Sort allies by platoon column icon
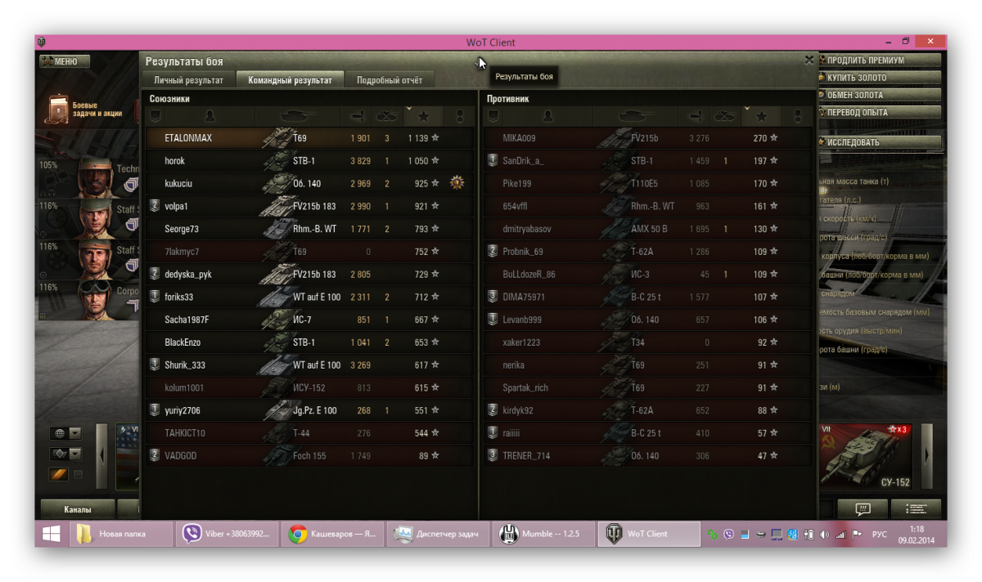The image size is (982, 582). (x=154, y=117)
